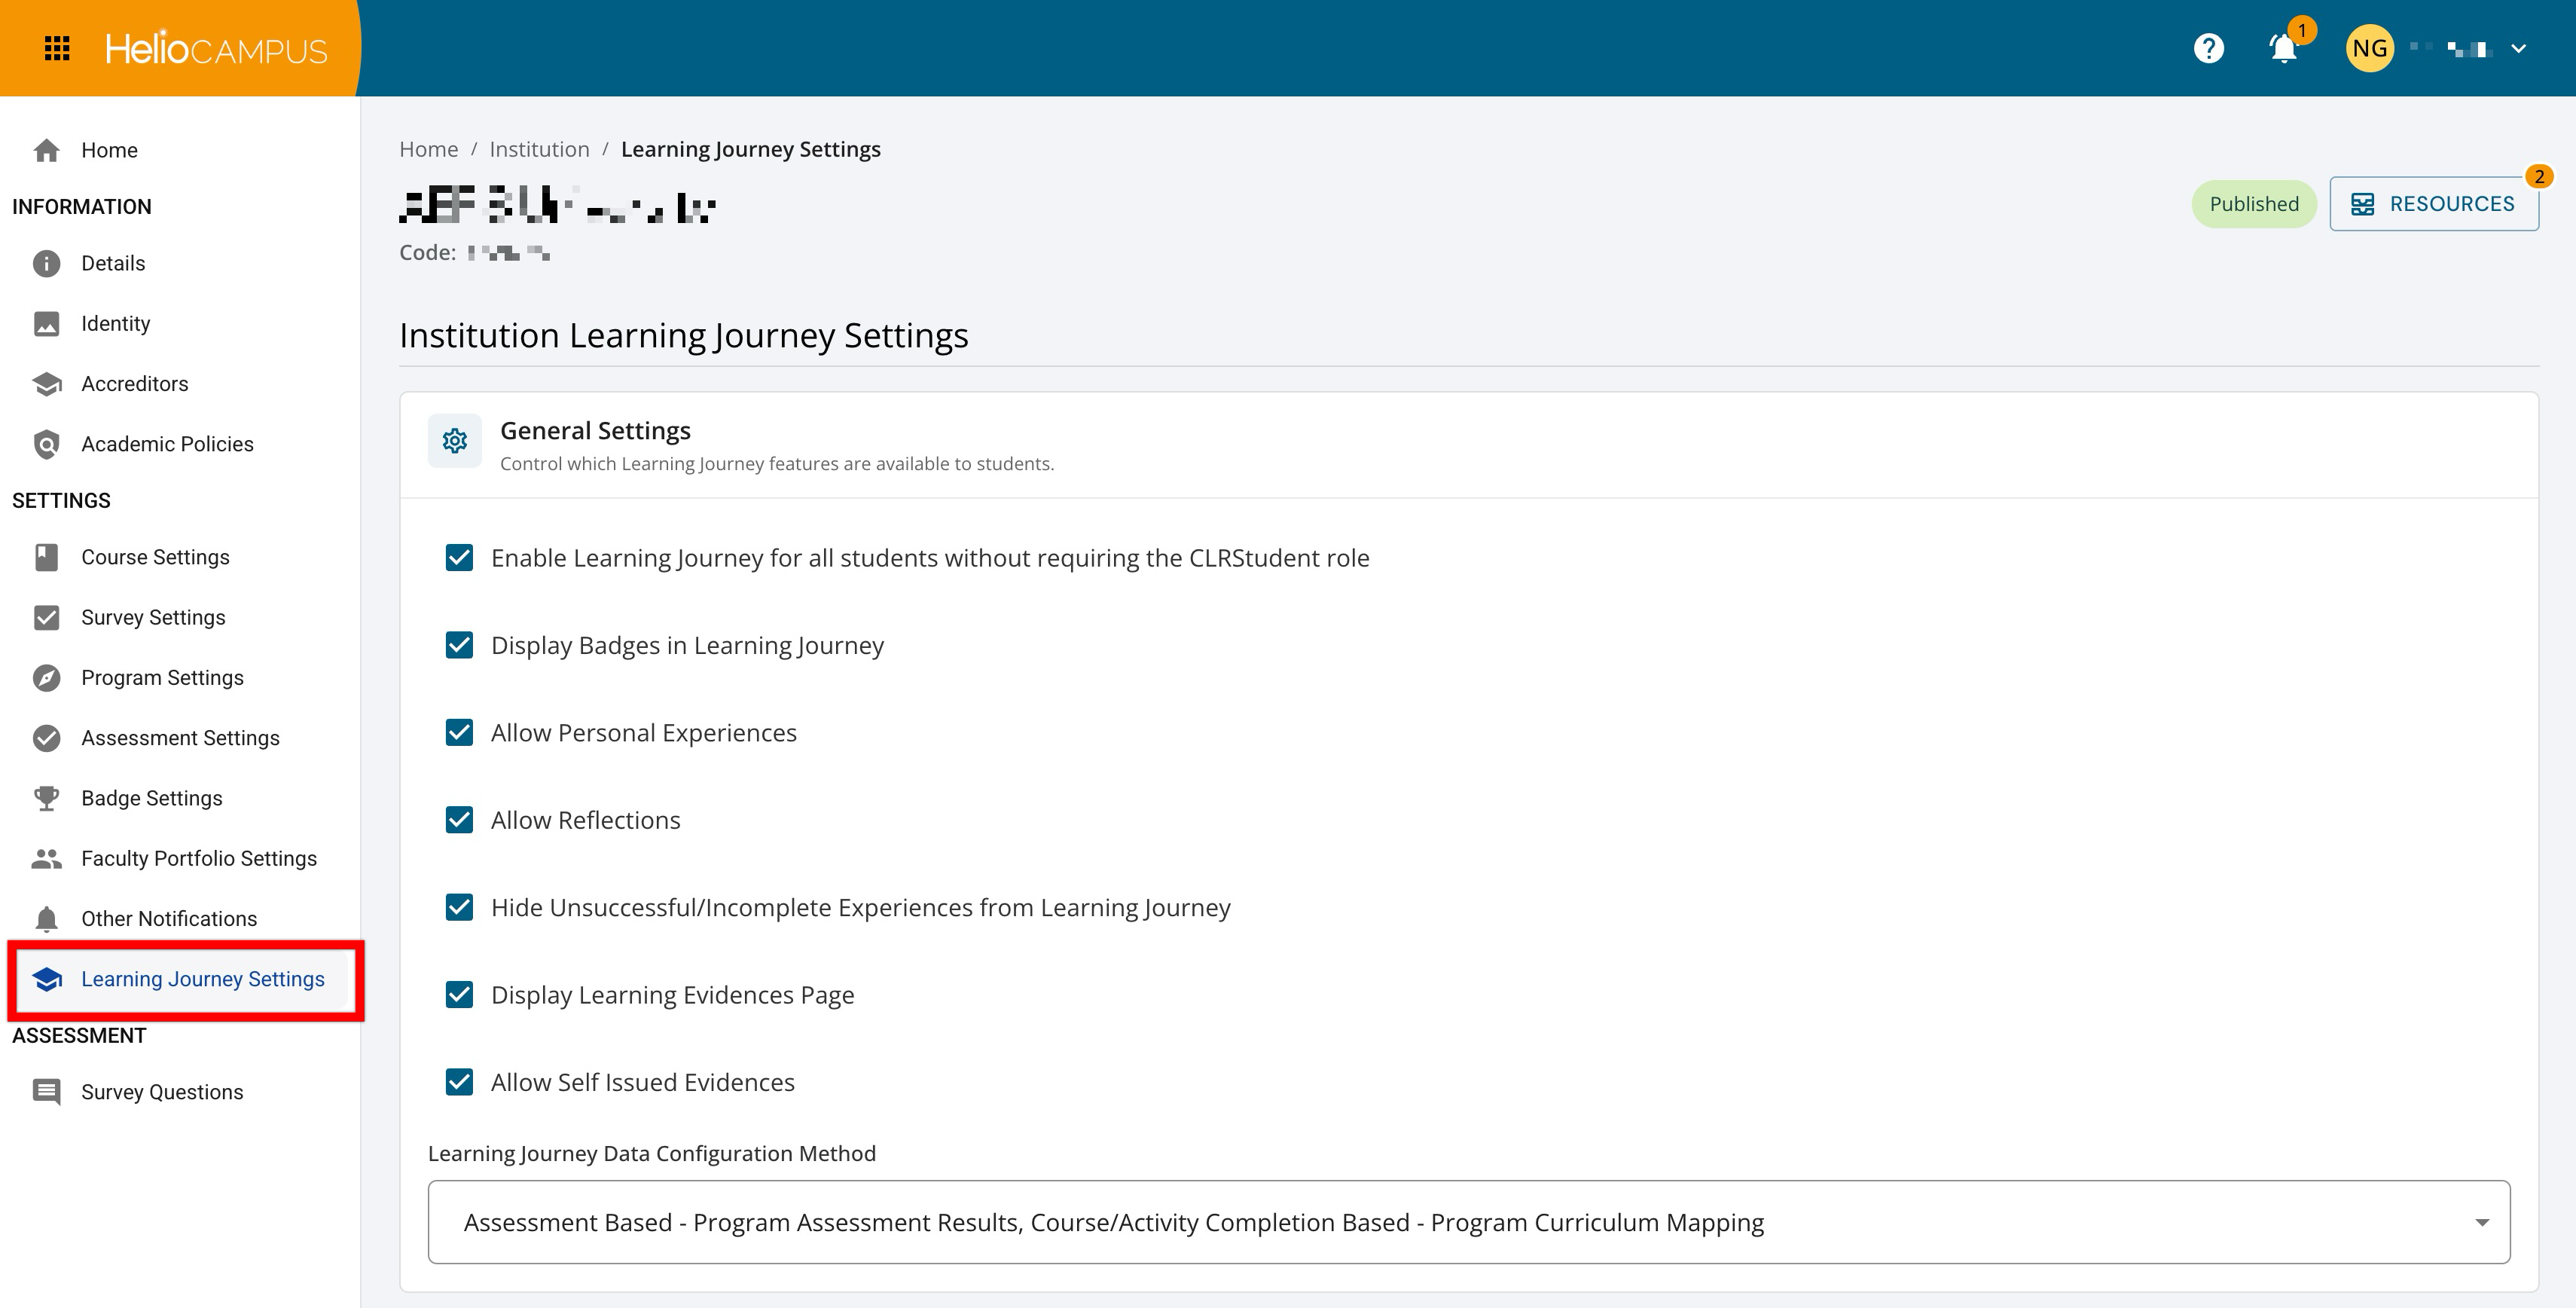Viewport: 2576px width, 1308px height.
Task: Click the General Settings title
Action: (x=595, y=430)
